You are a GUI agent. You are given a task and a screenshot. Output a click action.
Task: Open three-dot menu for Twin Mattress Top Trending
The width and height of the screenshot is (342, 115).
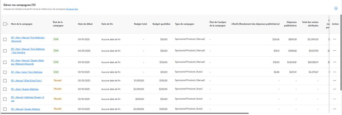coord(335,50)
